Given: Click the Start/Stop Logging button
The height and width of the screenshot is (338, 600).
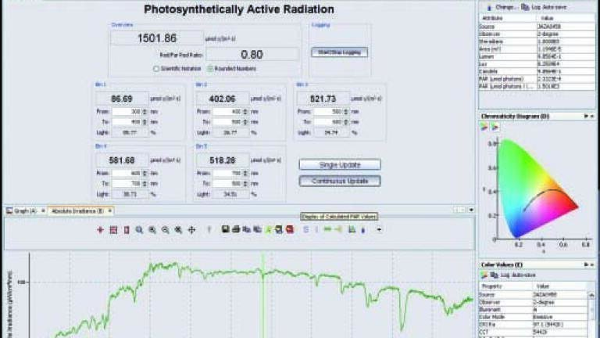Looking at the screenshot, I should coord(339,52).
